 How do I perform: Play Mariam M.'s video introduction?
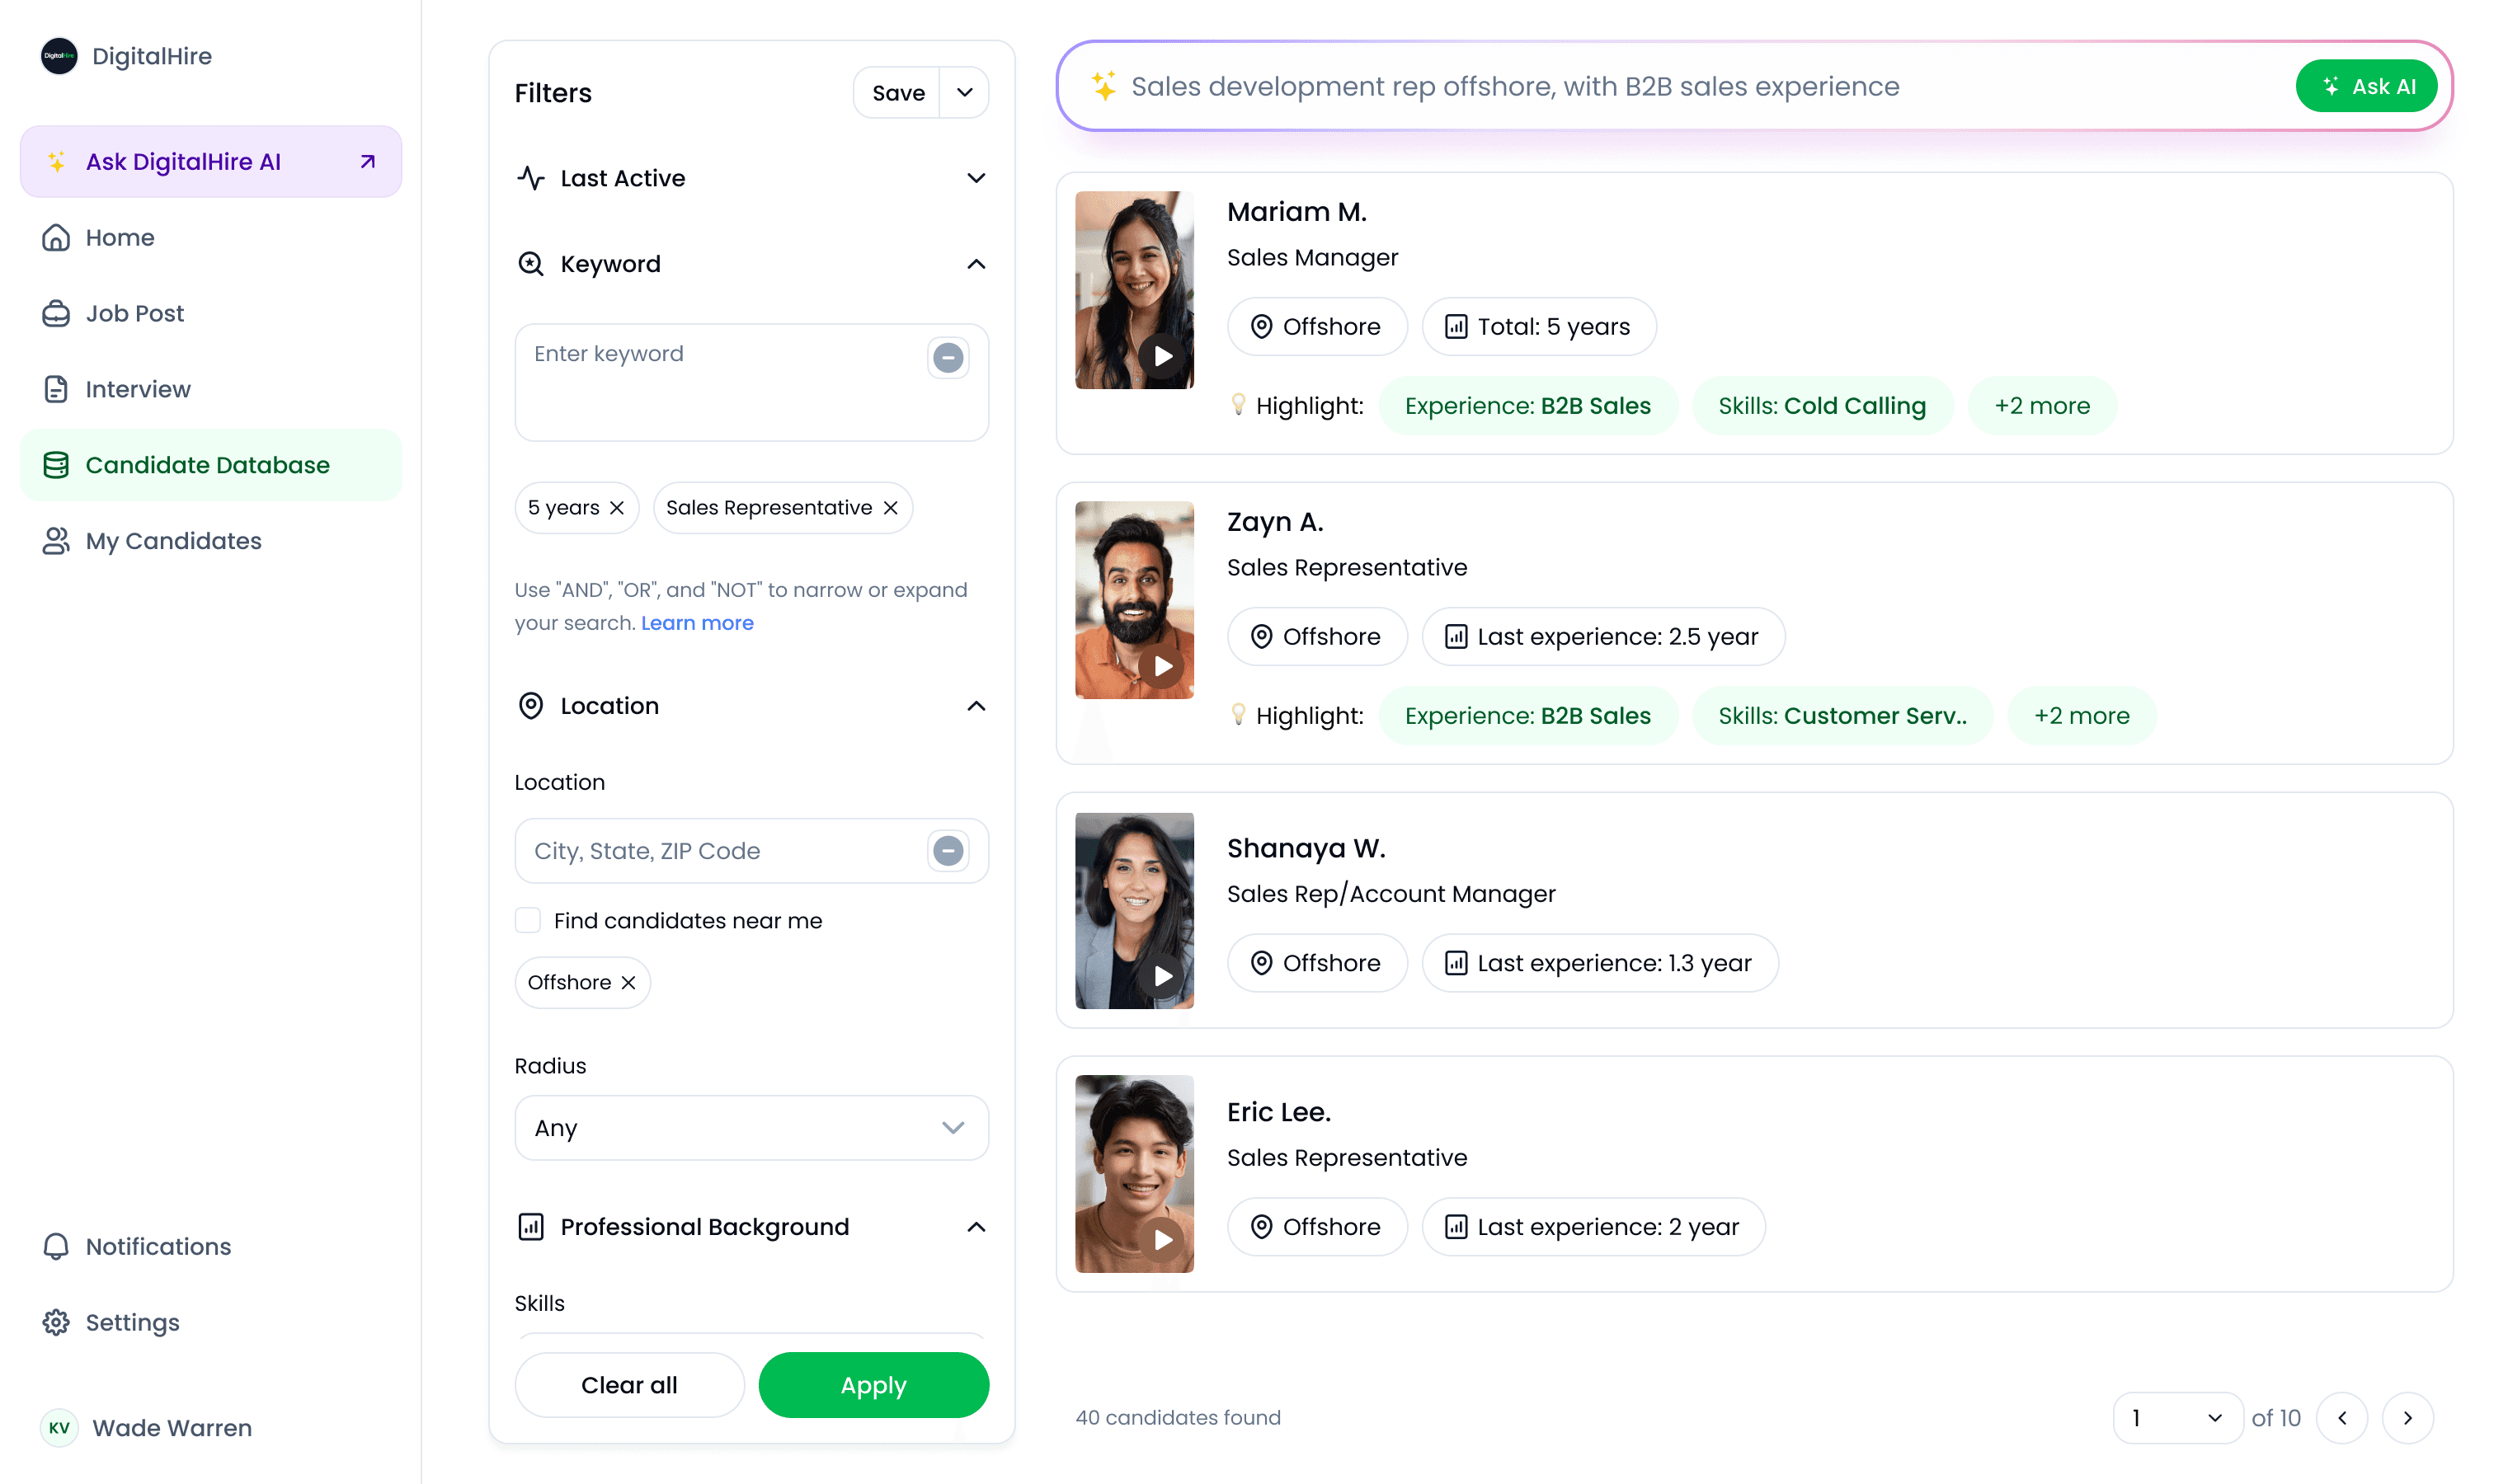pos(1161,356)
